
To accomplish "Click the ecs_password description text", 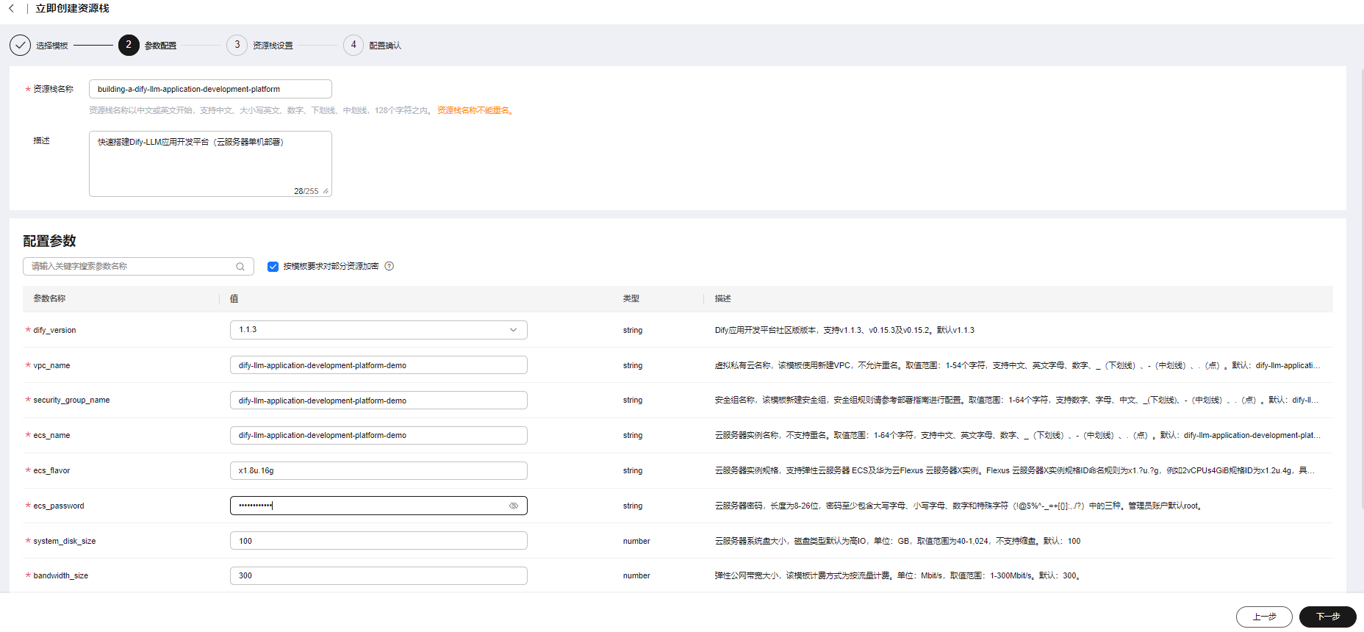I will coord(958,506).
